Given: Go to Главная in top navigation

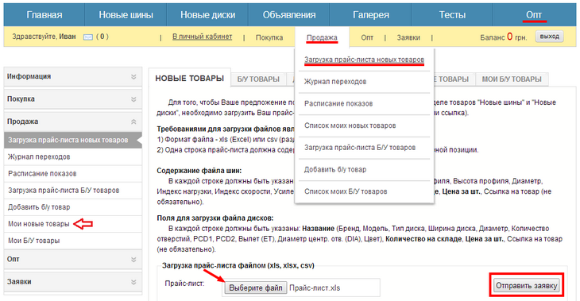Looking at the screenshot, I should coord(44,15).
